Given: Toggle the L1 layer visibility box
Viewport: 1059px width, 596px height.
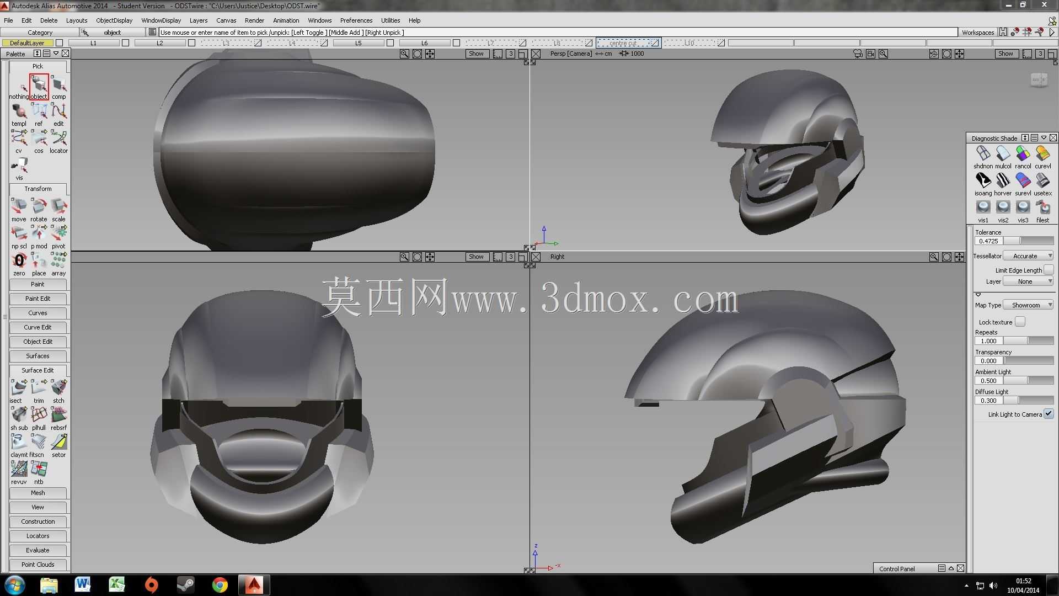Looking at the screenshot, I should point(125,43).
